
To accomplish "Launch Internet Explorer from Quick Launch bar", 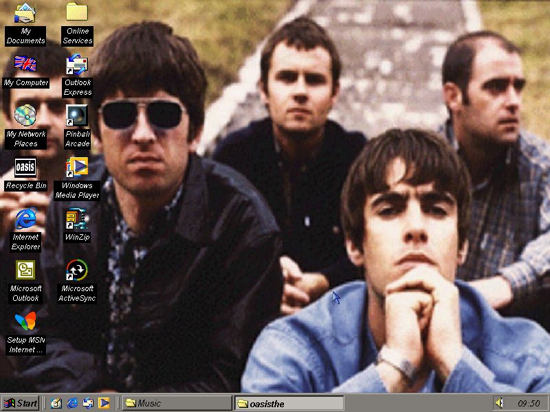I will 72,403.
